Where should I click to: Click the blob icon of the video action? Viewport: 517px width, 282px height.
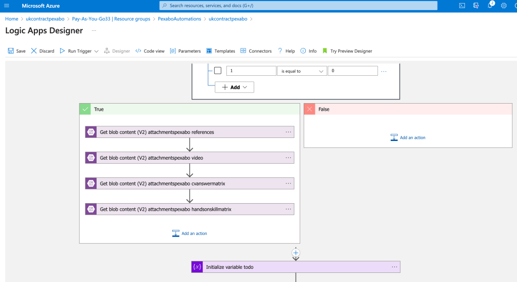pos(91,158)
